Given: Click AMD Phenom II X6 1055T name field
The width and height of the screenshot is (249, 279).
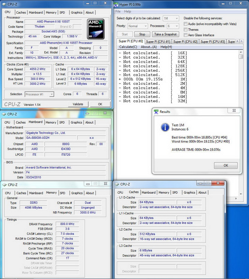Looking at the screenshot, I should pyautogui.click(x=53, y=21).
